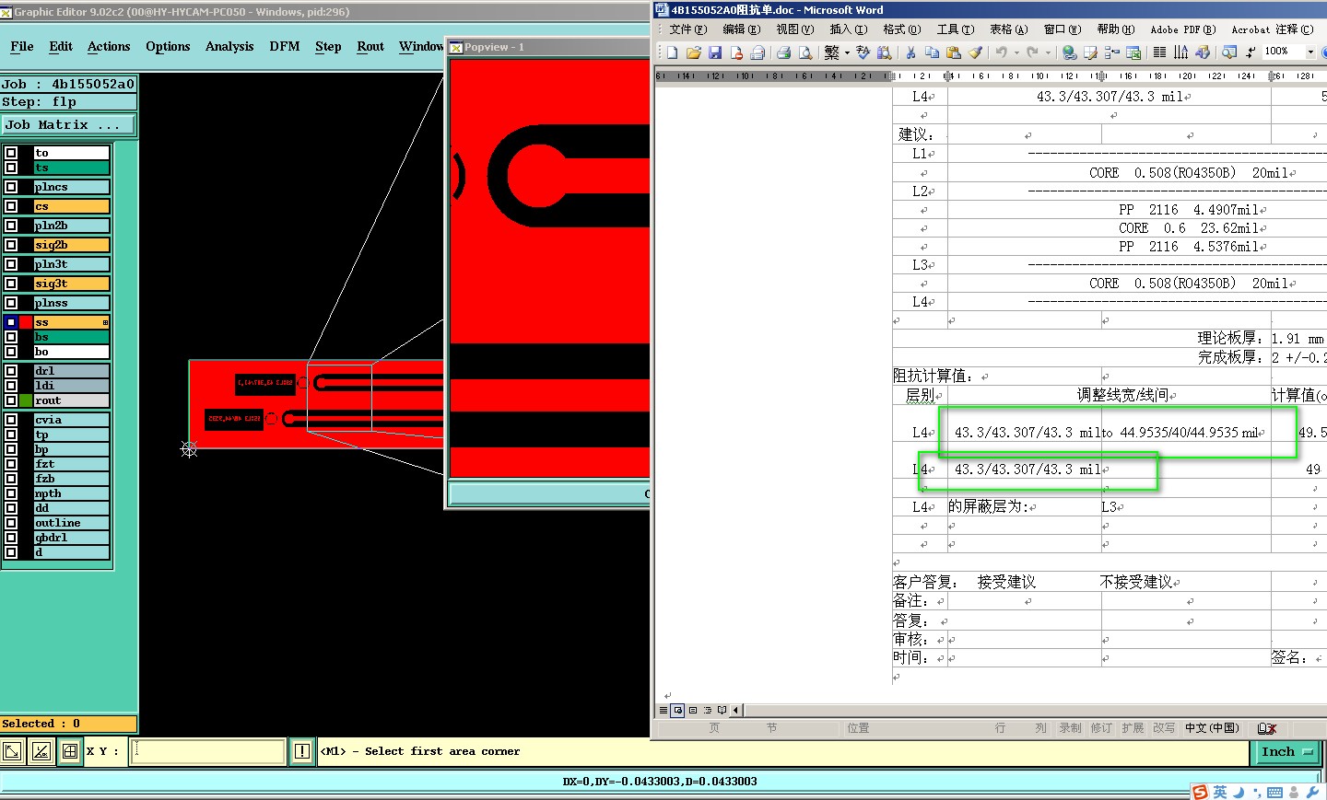Image resolution: width=1327 pixels, height=800 pixels.
Task: Click red color swatch of ss layer
Action: pyautogui.click(x=26, y=322)
